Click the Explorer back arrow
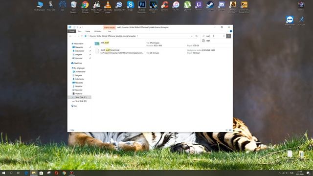Image resolution: width=313 pixels, height=176 pixels. pyautogui.click(x=70, y=36)
